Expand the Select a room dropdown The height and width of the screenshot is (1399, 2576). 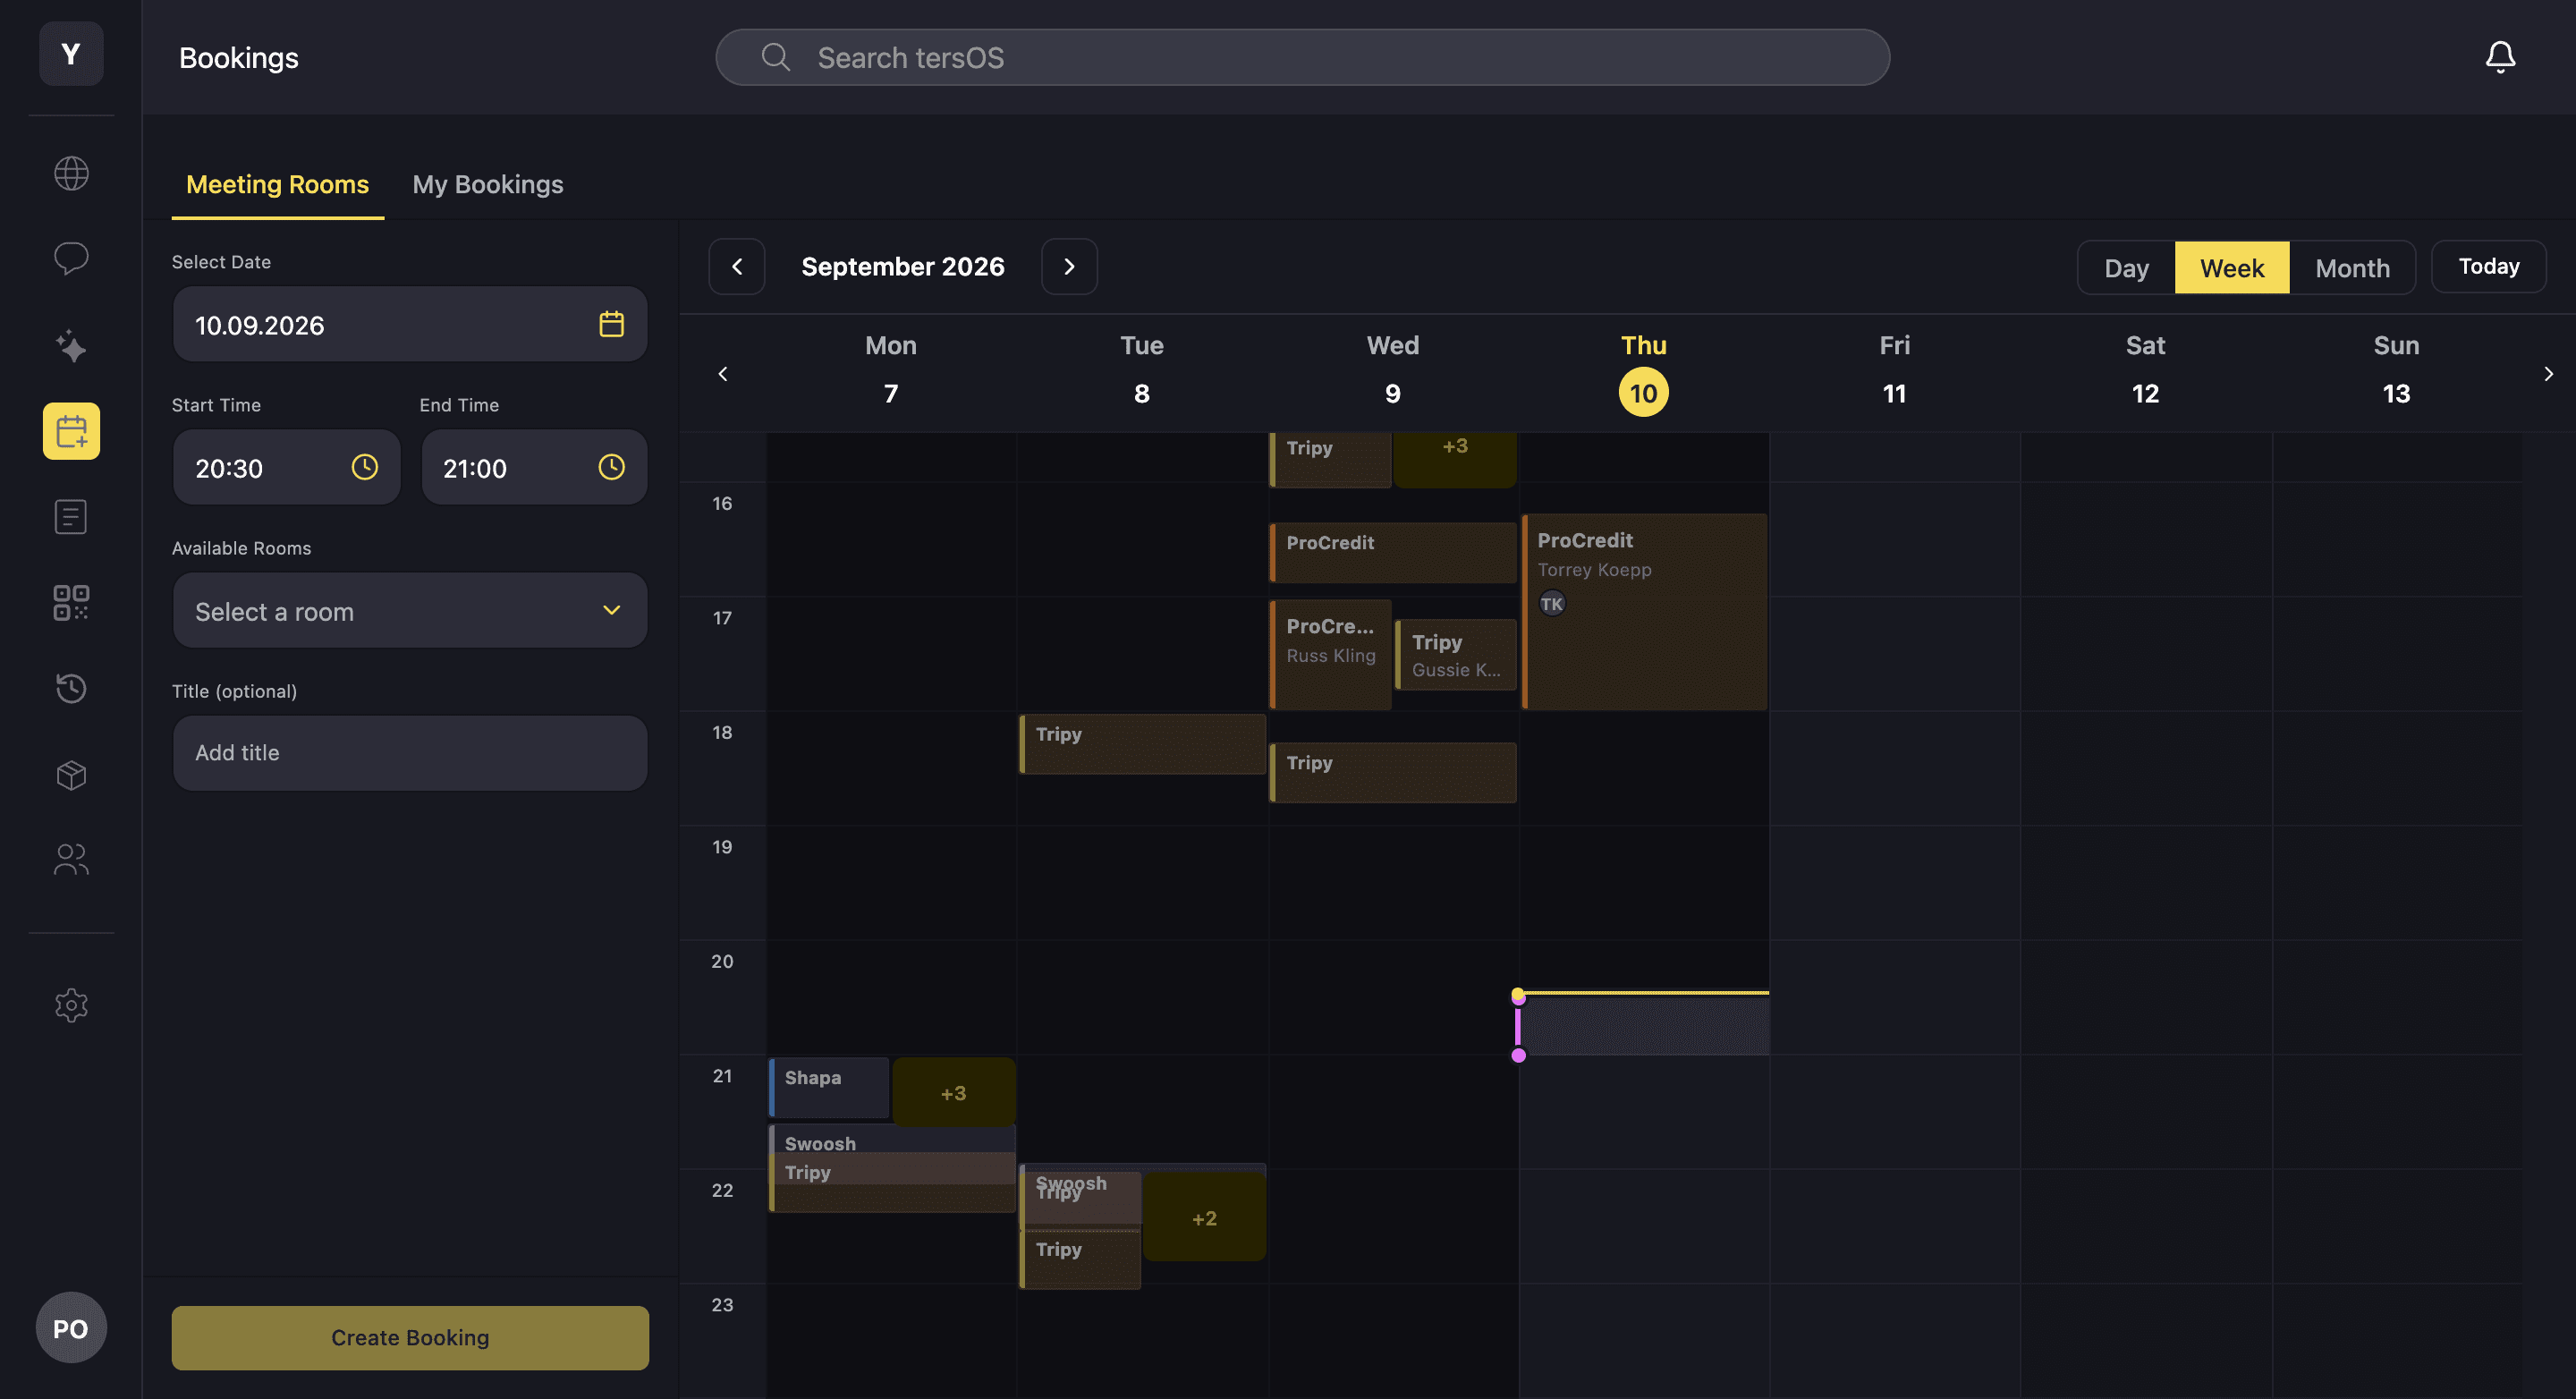(x=410, y=610)
